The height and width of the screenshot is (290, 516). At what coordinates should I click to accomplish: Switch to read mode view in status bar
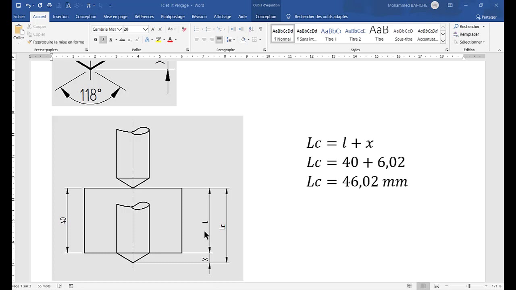410,286
